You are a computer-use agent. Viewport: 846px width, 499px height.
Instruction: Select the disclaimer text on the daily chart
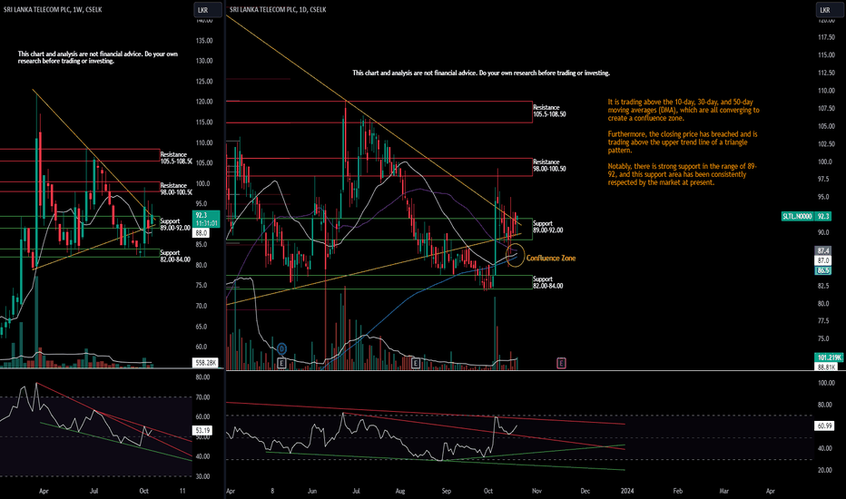point(481,73)
